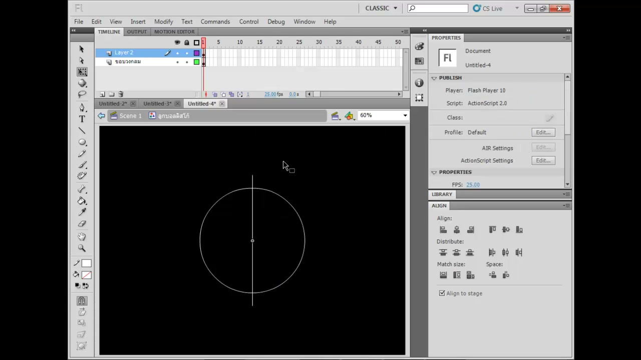Open the Modify menu

163,21
